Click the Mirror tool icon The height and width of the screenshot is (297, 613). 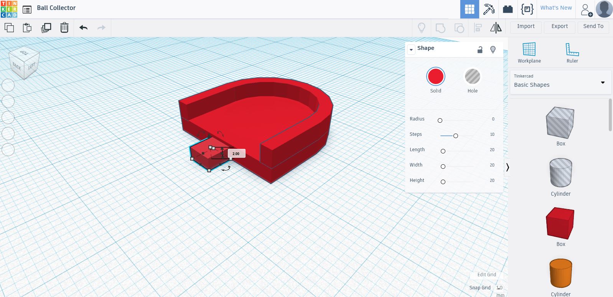496,28
